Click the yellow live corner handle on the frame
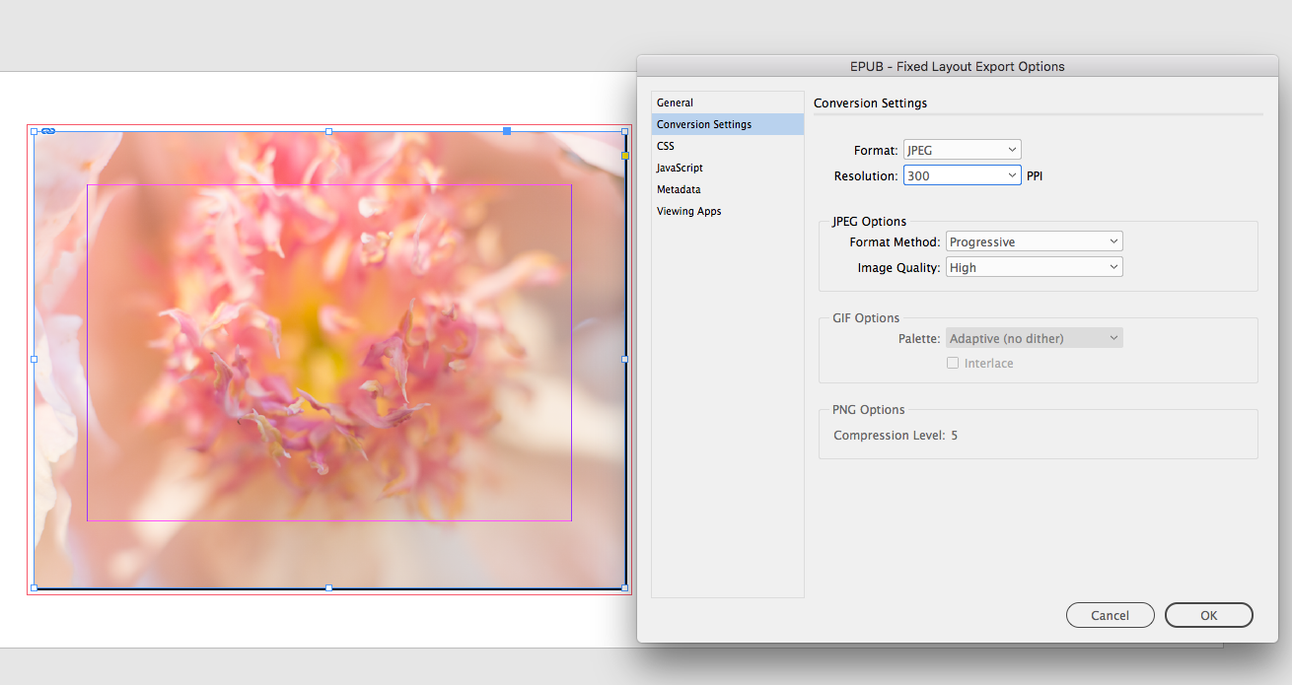1292x685 pixels. point(624,156)
